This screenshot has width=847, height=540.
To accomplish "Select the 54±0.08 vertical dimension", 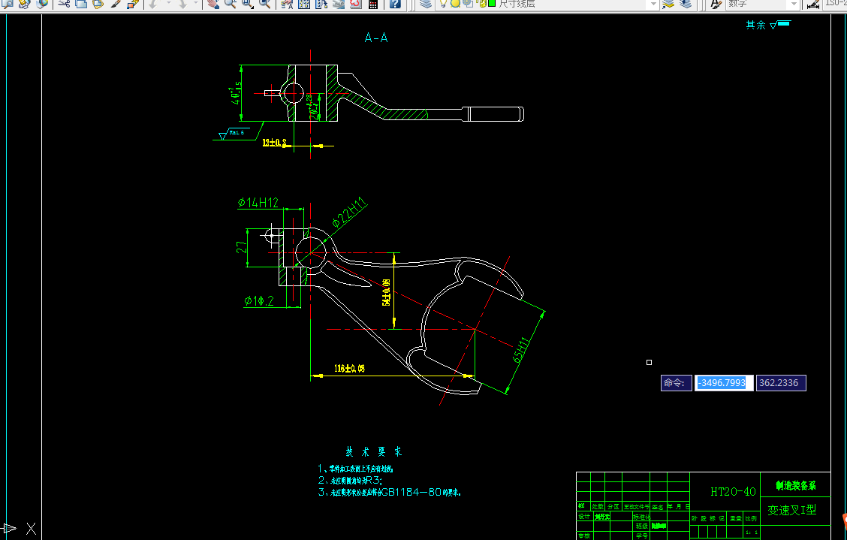I will tap(386, 292).
